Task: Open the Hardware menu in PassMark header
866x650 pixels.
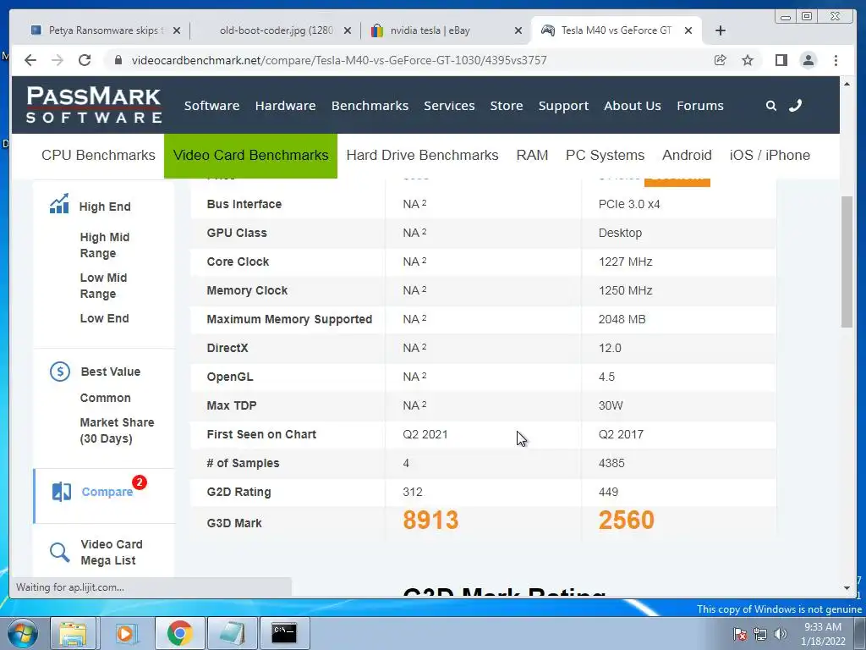Action: [285, 106]
